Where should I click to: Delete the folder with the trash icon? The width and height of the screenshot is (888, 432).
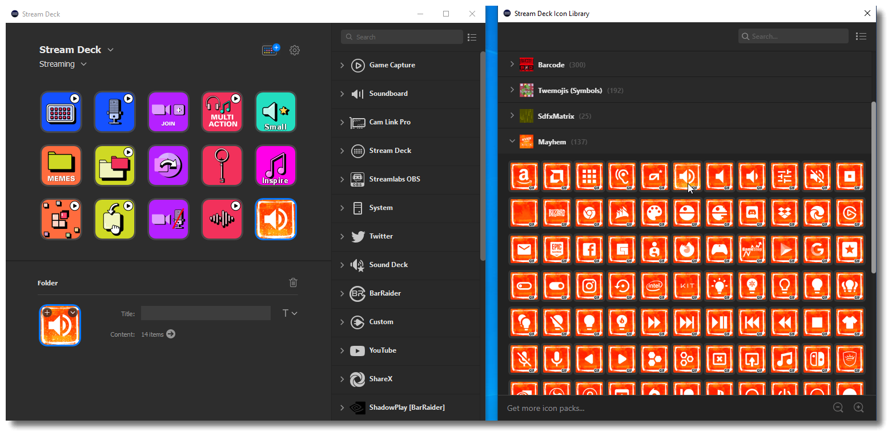coord(293,282)
